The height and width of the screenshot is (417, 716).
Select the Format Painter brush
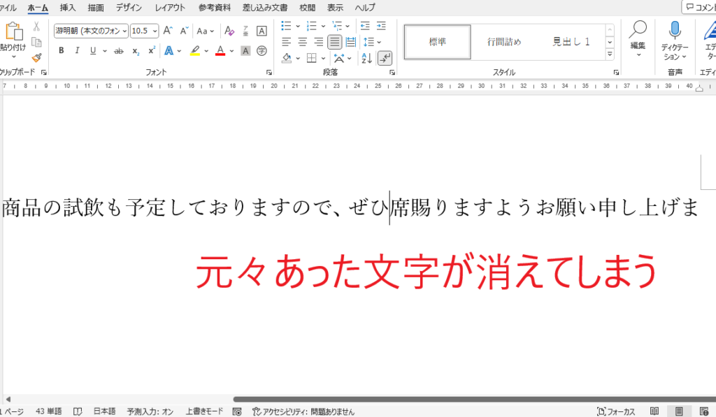pos(36,57)
